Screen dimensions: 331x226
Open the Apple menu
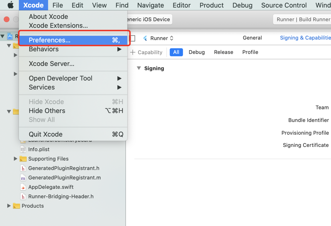11,5
